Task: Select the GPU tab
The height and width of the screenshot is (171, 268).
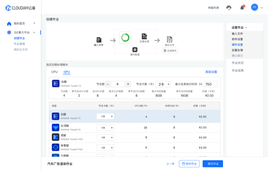Action: click(x=67, y=72)
